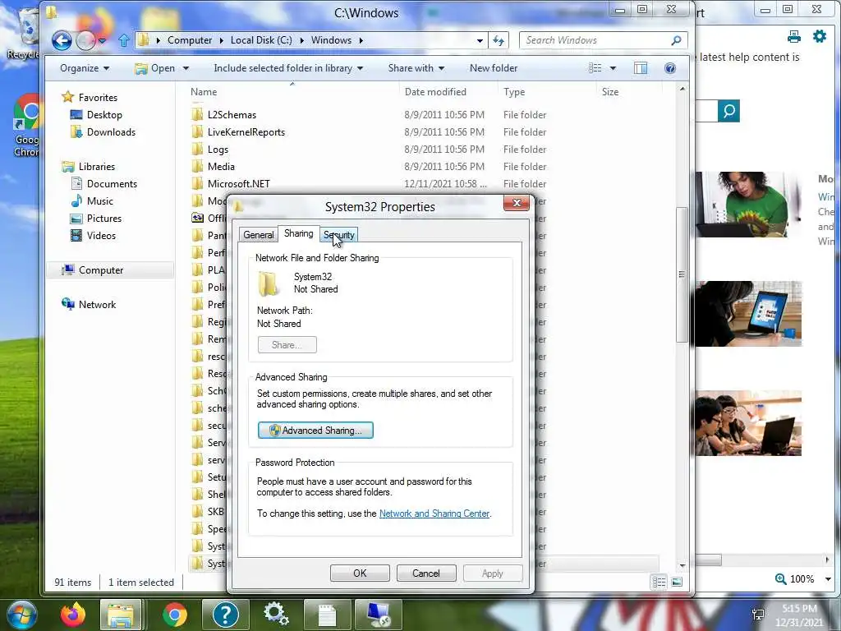
Task: Click the search magnifier in Search Windows box
Action: coord(676,40)
